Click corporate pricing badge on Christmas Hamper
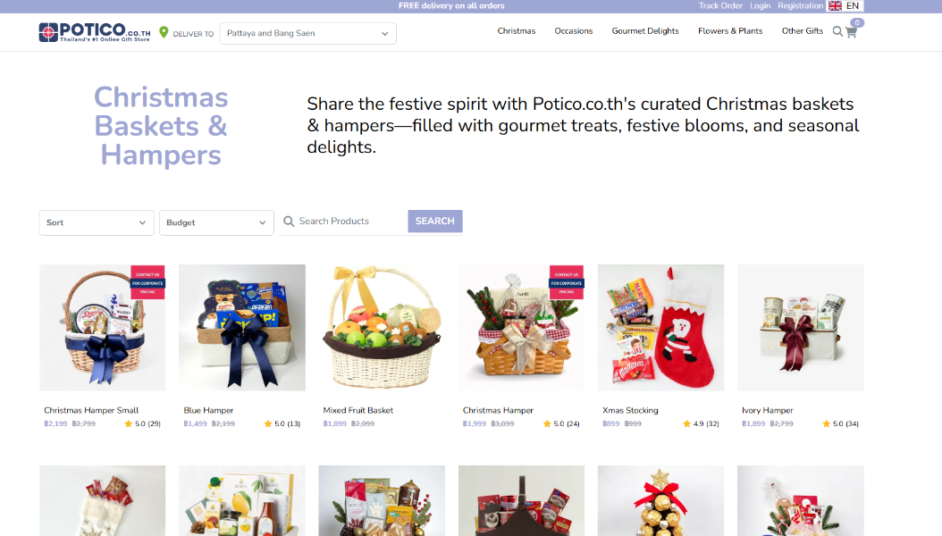The width and height of the screenshot is (942, 536). (566, 281)
